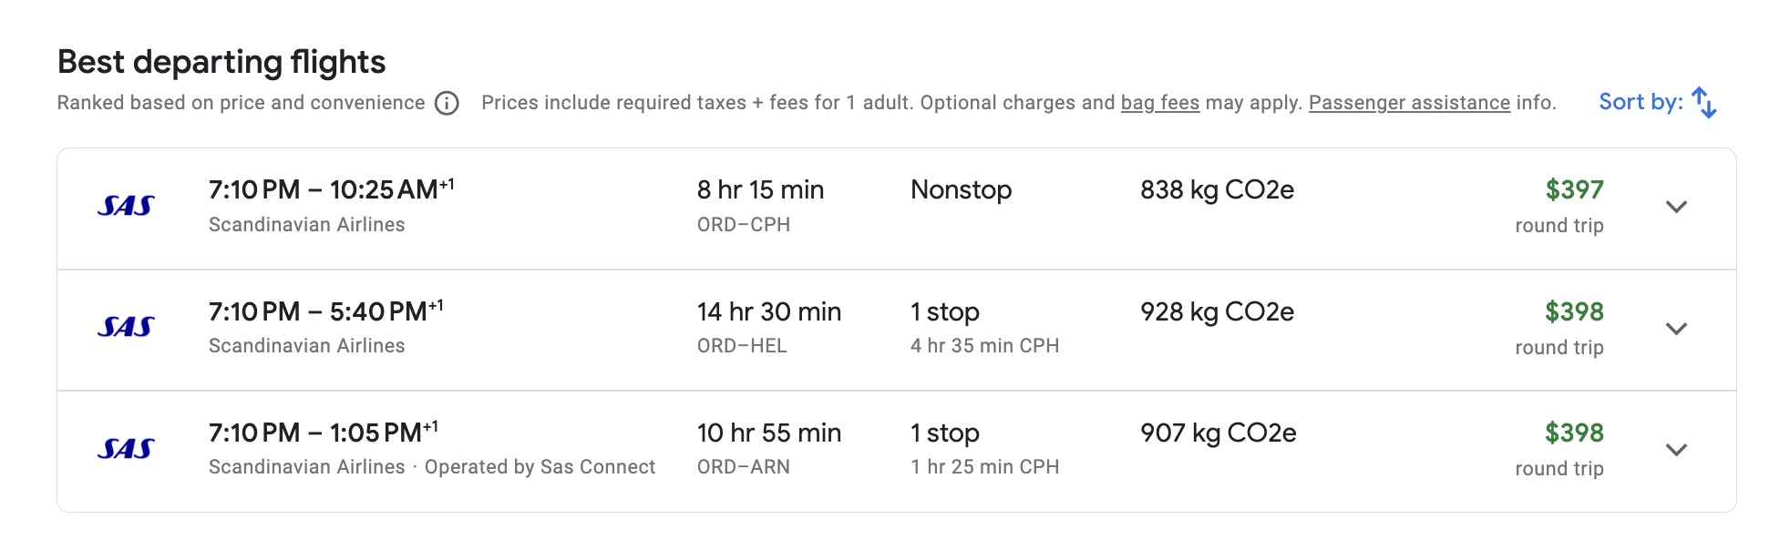
Task: Open the Passenger assistance link
Action: (1409, 103)
